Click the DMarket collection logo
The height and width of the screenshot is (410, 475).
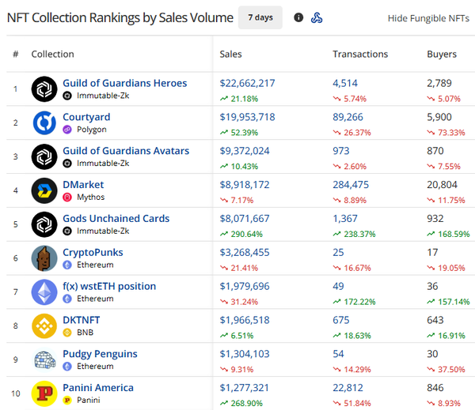pos(44,190)
